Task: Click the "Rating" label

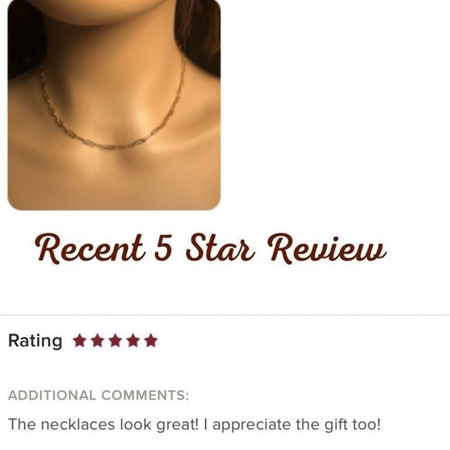Action: click(35, 341)
